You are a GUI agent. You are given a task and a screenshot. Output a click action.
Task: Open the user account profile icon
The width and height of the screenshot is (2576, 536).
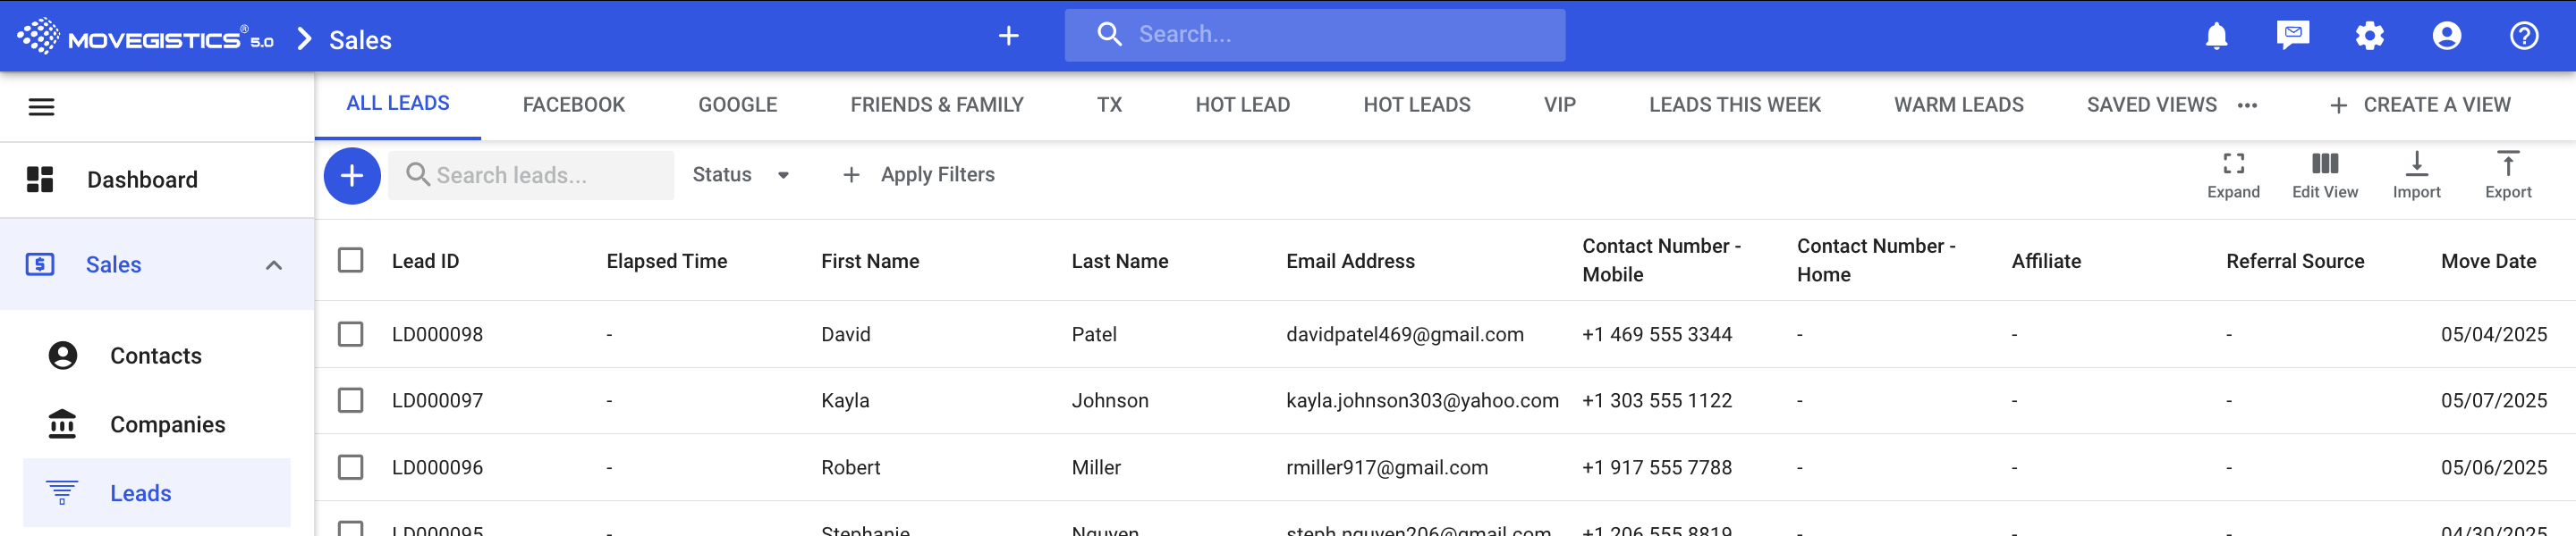click(x=2446, y=36)
